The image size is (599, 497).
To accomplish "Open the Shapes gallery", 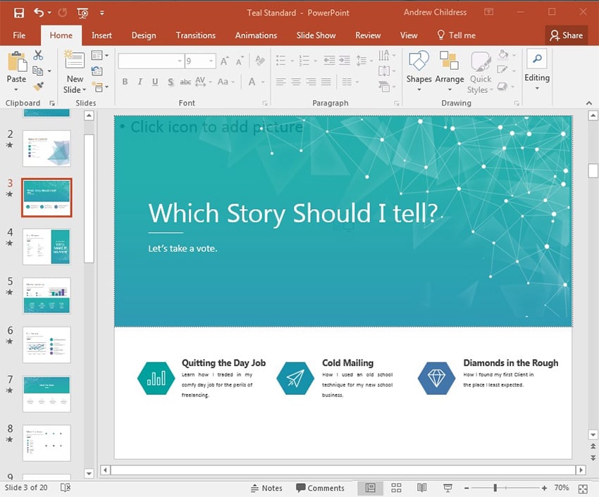I will pos(419,70).
